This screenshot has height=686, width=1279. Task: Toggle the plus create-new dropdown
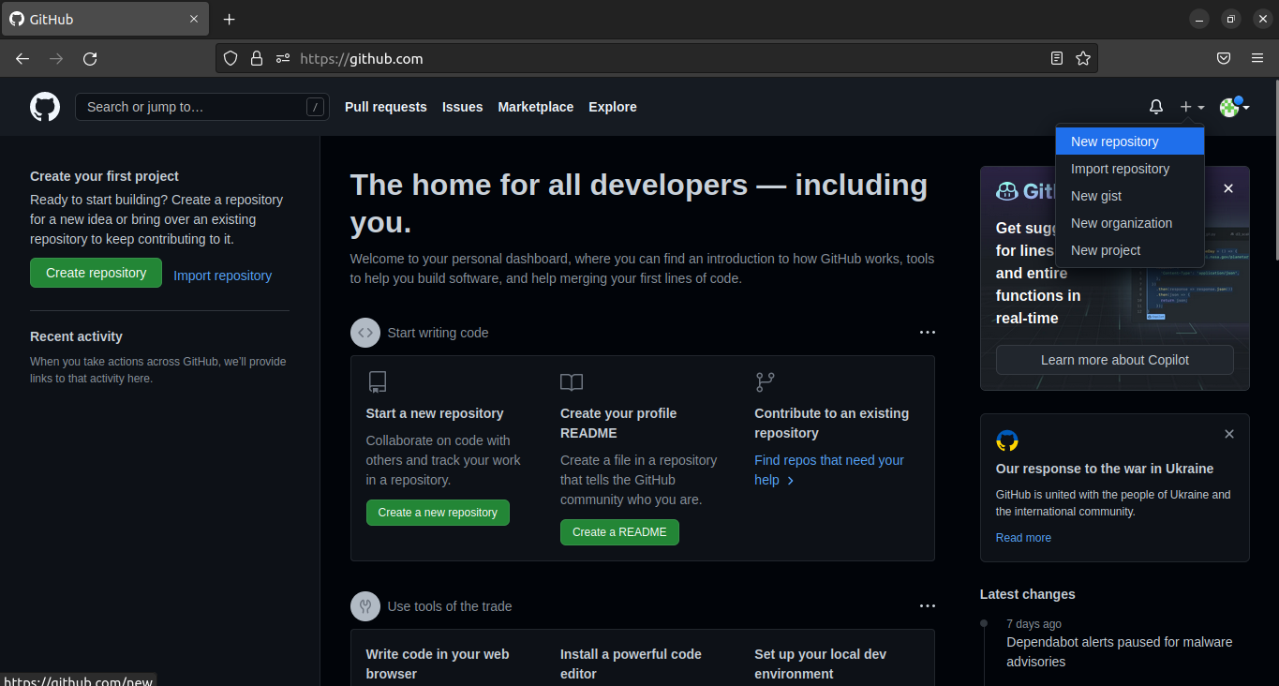tap(1192, 107)
